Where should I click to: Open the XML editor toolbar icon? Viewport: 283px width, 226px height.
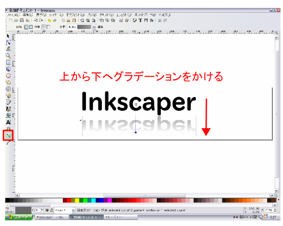tap(146, 20)
